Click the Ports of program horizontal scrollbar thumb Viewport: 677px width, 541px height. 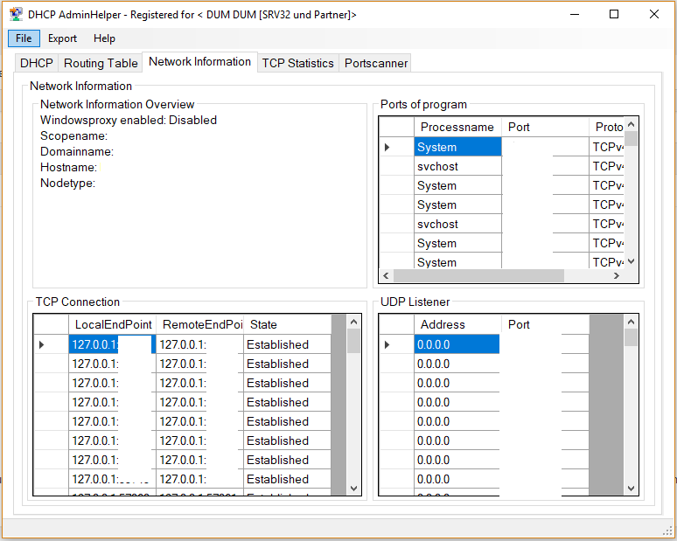point(478,275)
